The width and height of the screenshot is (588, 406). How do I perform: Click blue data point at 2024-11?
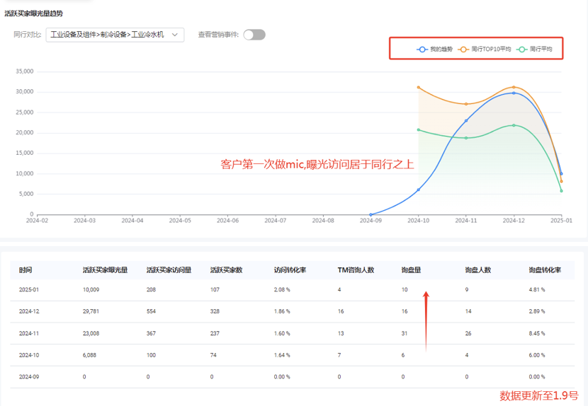466,121
